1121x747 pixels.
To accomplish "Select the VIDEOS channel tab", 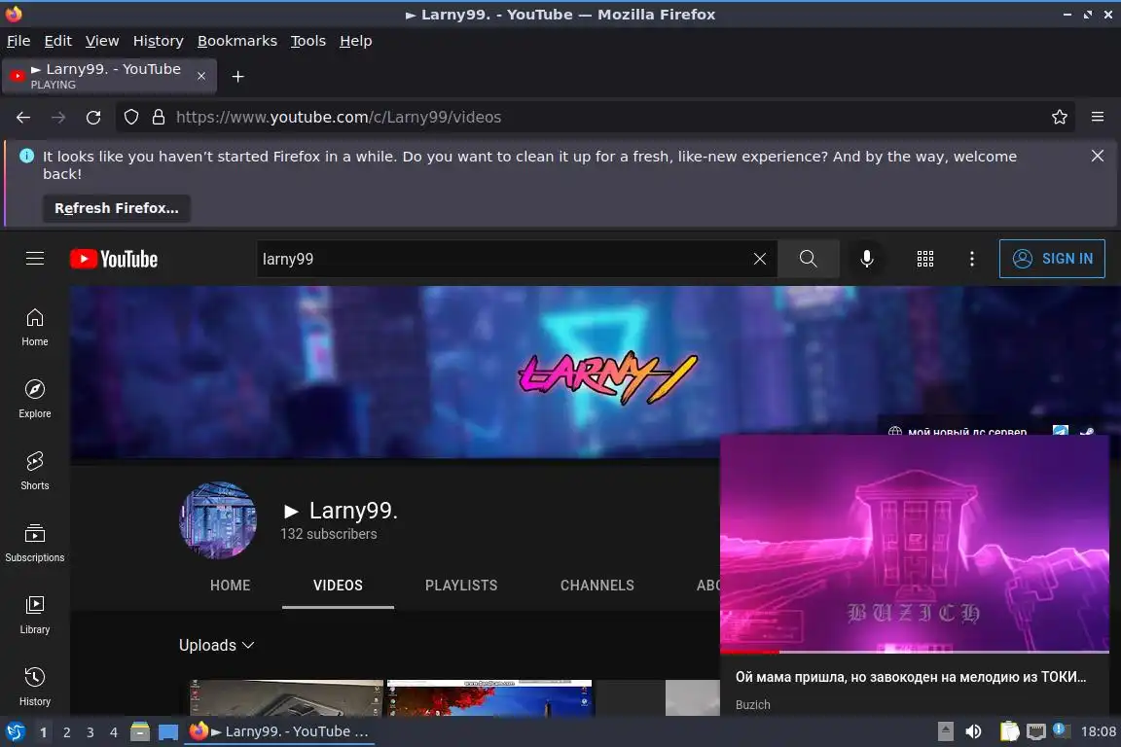I will pyautogui.click(x=339, y=586).
